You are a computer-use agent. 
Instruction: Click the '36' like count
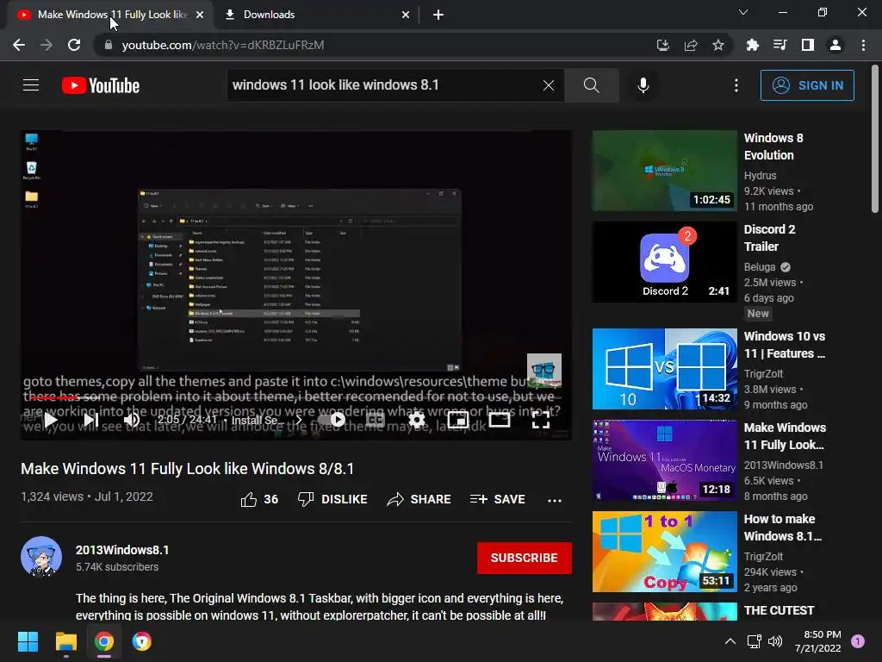[271, 499]
